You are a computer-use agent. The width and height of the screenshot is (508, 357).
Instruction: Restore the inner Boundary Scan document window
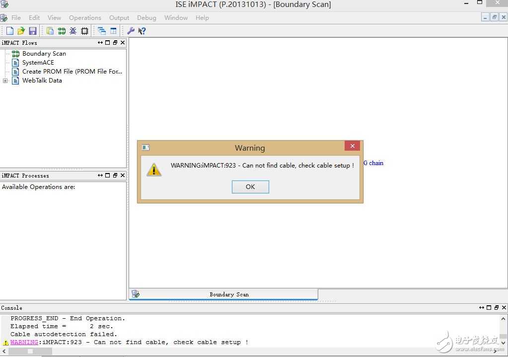(494, 17)
